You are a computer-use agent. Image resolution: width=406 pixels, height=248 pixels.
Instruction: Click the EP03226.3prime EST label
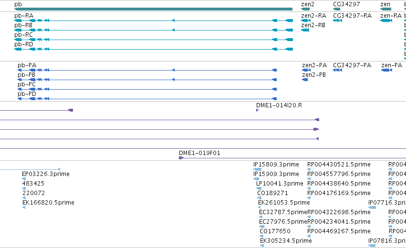coord(46,174)
